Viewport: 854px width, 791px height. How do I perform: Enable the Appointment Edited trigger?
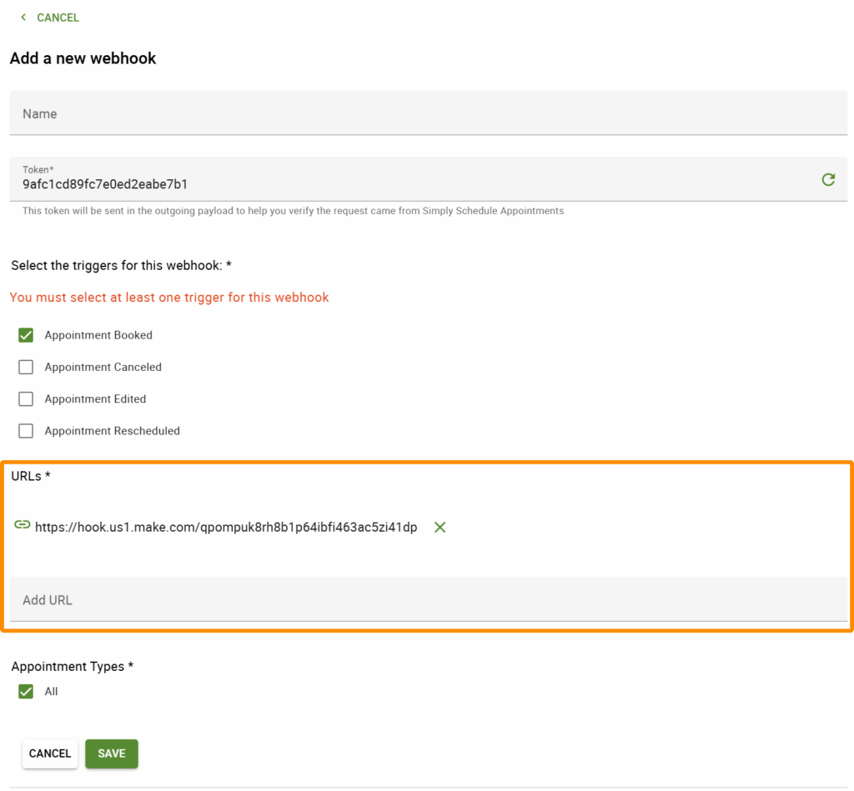click(x=26, y=398)
